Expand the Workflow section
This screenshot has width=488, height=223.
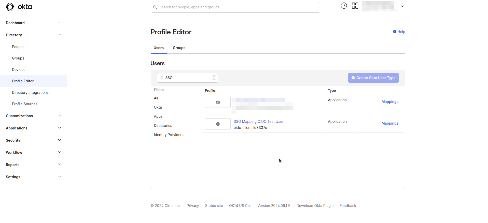point(33,152)
